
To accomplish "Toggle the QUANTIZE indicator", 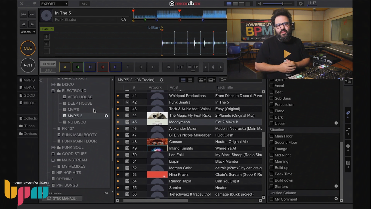I will point(47,29).
